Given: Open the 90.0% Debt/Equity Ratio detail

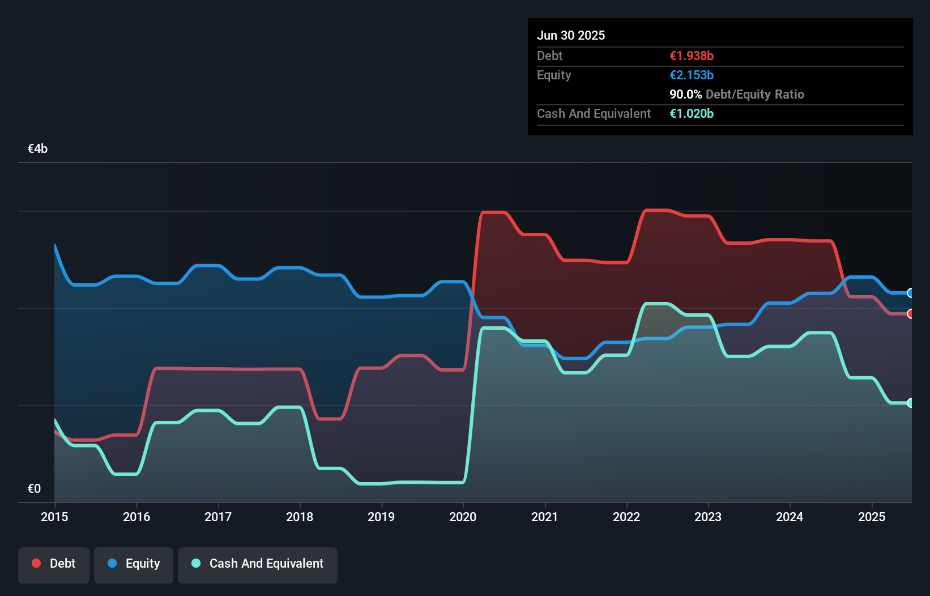Looking at the screenshot, I should tap(737, 94).
